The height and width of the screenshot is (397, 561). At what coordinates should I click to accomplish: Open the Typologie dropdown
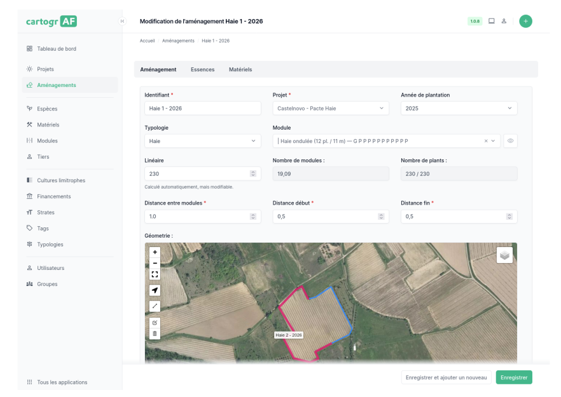[202, 141]
